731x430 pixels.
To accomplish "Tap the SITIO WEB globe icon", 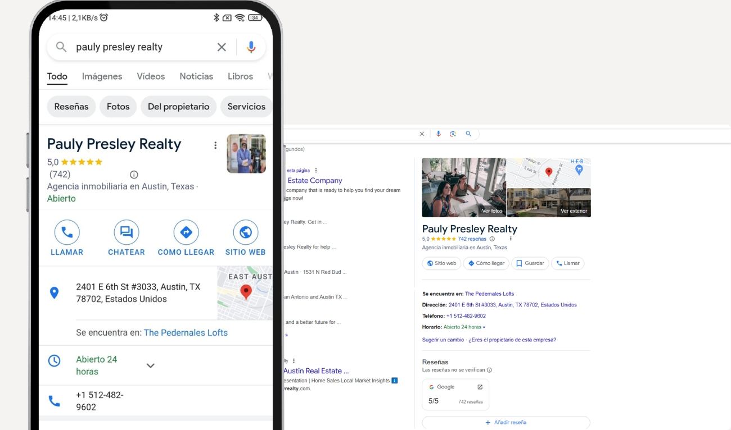I will [x=246, y=232].
